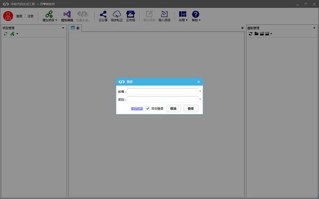Click the refresh icon in 项目管理 panel

(5, 34)
